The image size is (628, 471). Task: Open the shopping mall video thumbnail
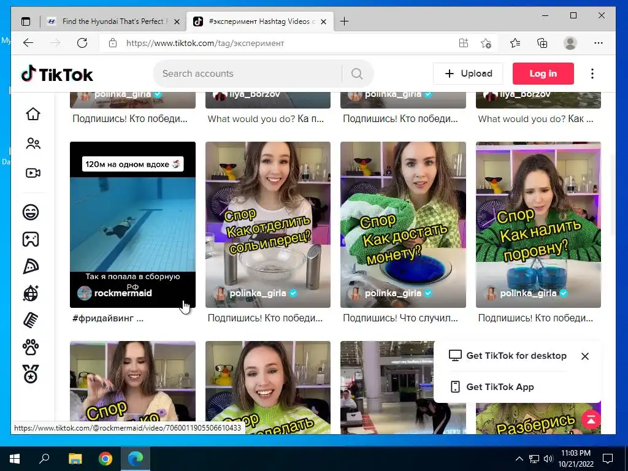coord(387,388)
